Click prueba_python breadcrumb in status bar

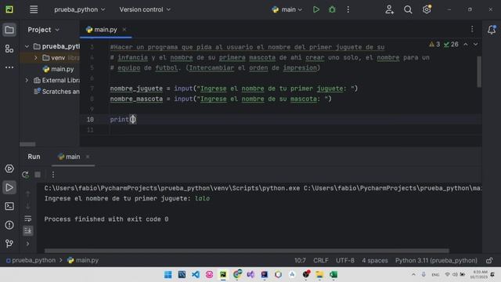pos(31,260)
